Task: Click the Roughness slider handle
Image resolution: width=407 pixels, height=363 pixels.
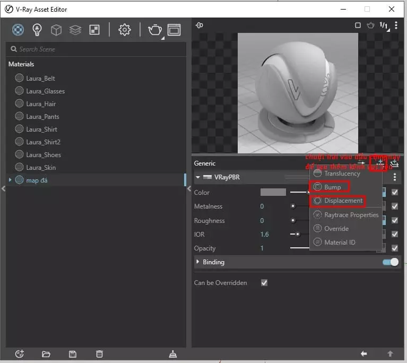Action: click(x=293, y=220)
